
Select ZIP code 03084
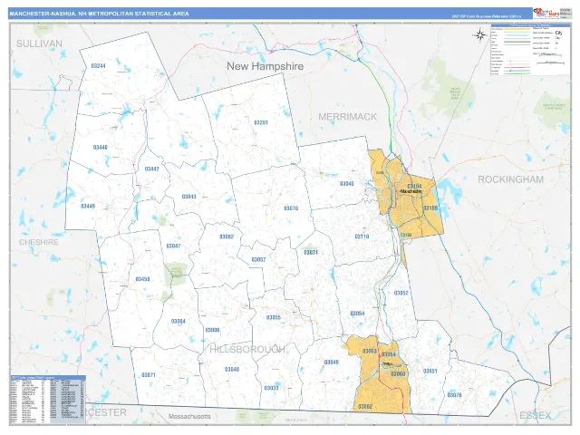[x=179, y=322]
